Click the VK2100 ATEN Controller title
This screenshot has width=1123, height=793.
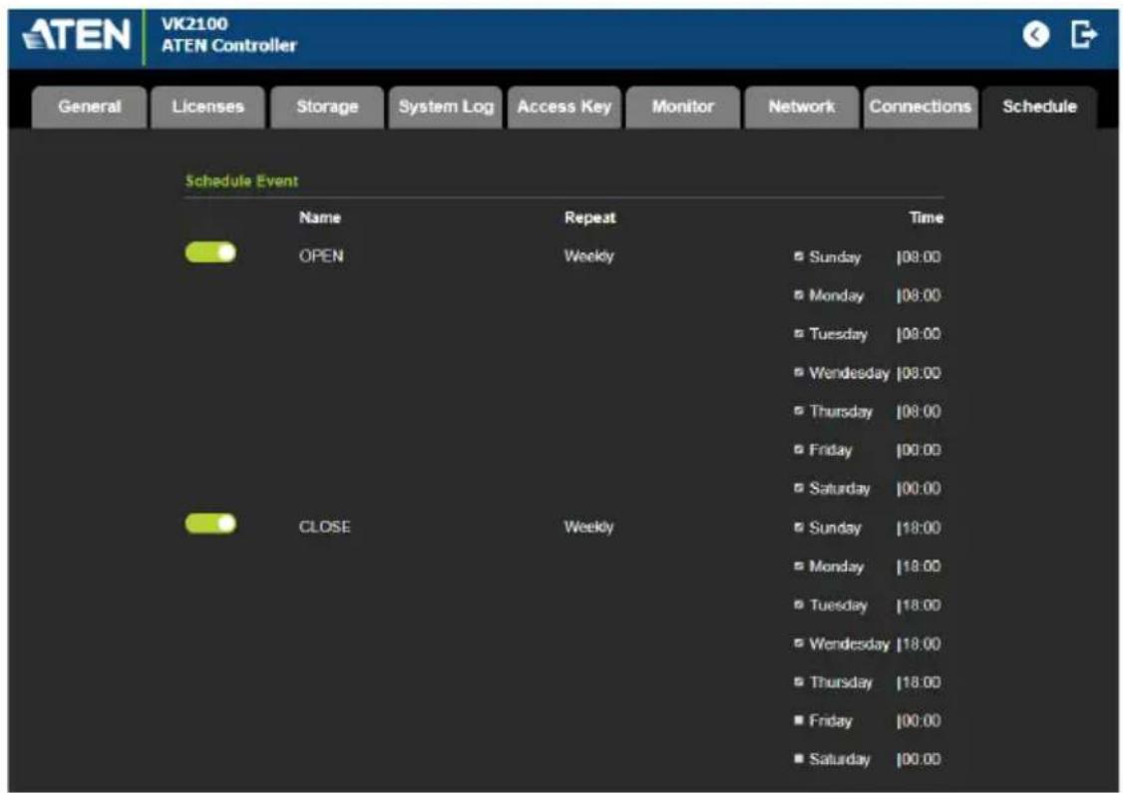coord(228,34)
